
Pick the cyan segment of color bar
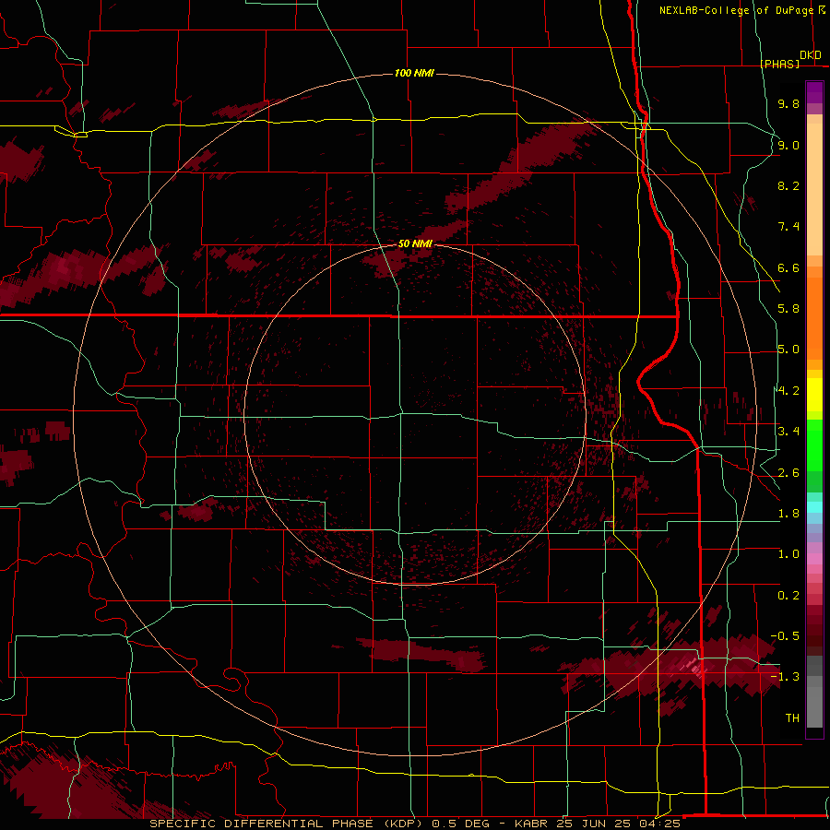point(814,507)
